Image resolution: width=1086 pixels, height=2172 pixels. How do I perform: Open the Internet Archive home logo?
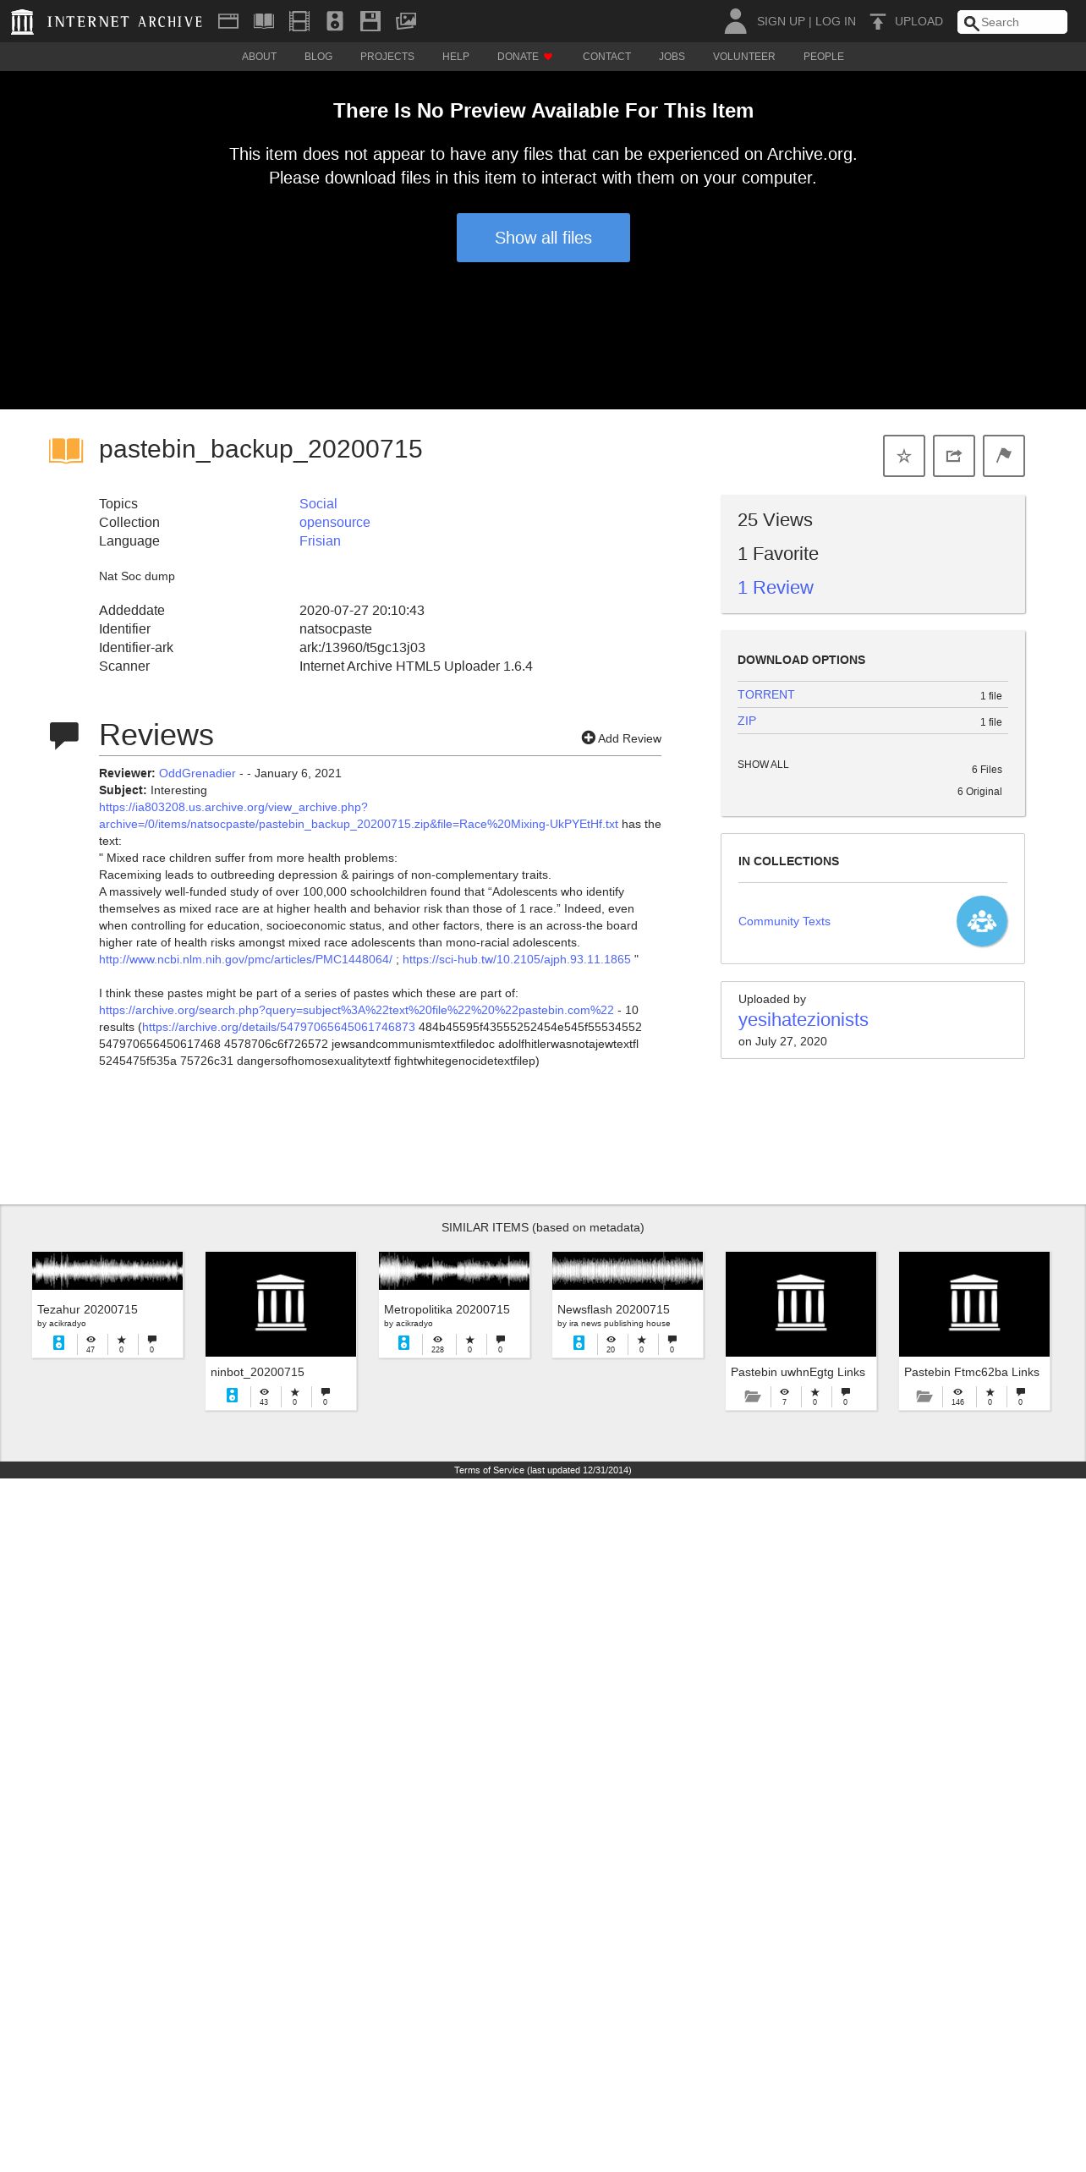(x=107, y=21)
